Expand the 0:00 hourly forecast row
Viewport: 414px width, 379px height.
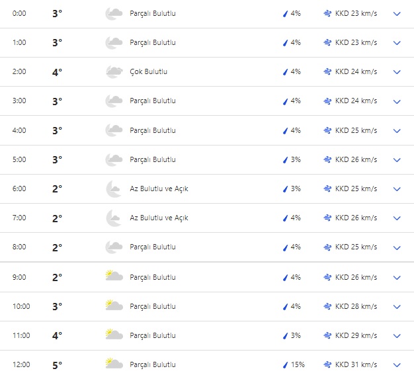(397, 14)
